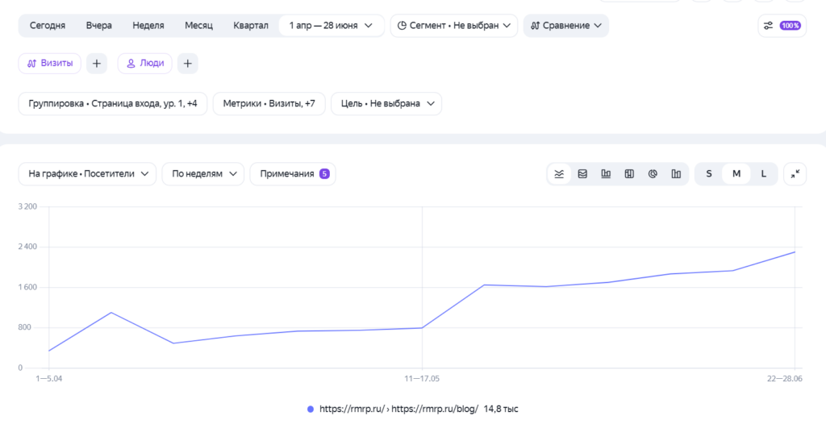Choose the normalized stacked columns chart icon

tap(629, 174)
